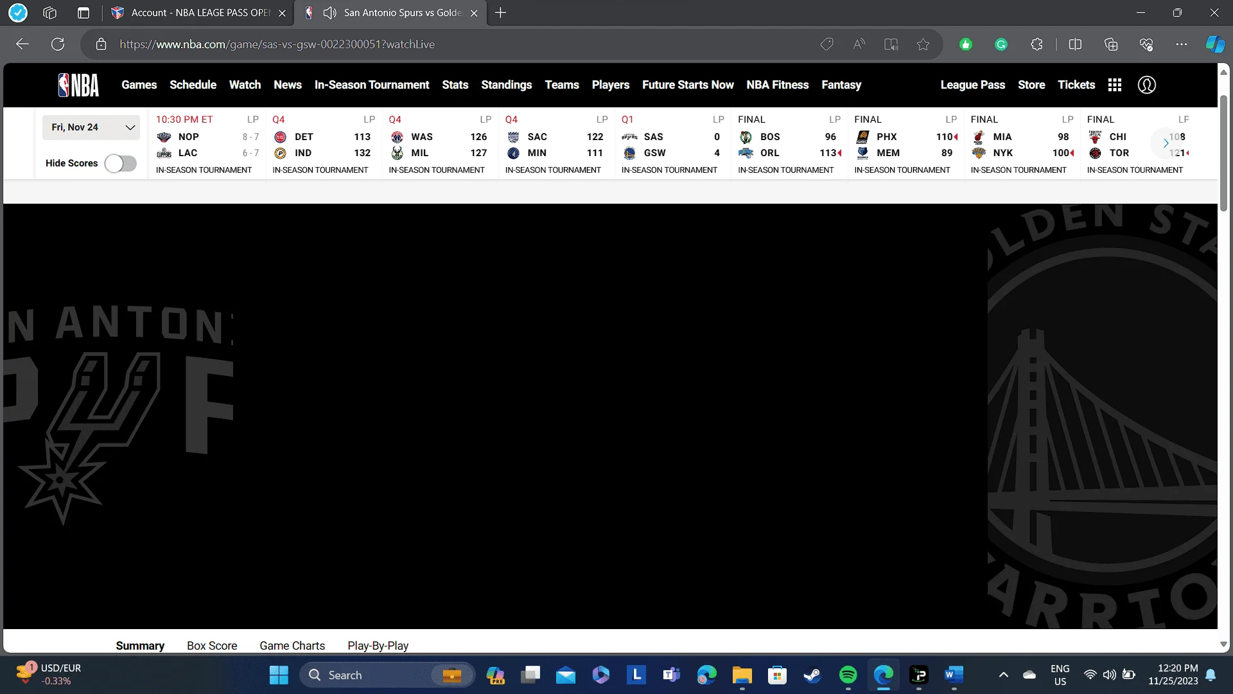The height and width of the screenshot is (694, 1233).
Task: Click the Windows taskbar Search box
Action: [x=387, y=675]
